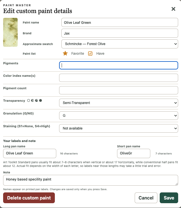181x208 pixels.
Task: Open the Staining dropdown showing Not available
Action: point(118,128)
